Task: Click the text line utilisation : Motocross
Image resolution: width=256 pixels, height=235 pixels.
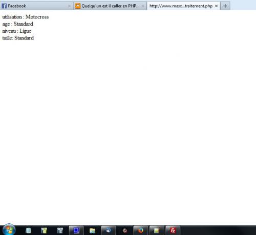Action: pyautogui.click(x=26, y=17)
